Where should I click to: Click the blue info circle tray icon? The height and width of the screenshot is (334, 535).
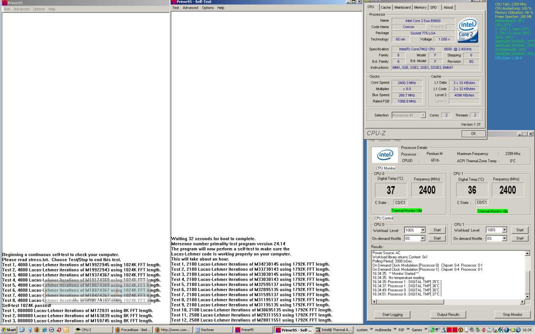(506, 330)
